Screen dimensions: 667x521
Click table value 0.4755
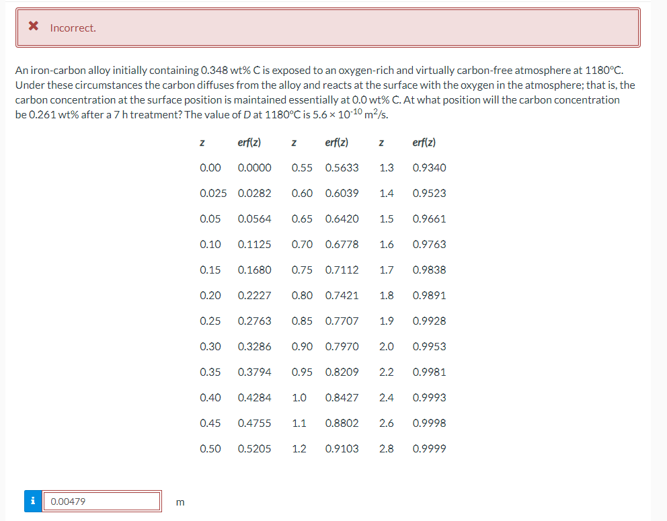coord(254,423)
